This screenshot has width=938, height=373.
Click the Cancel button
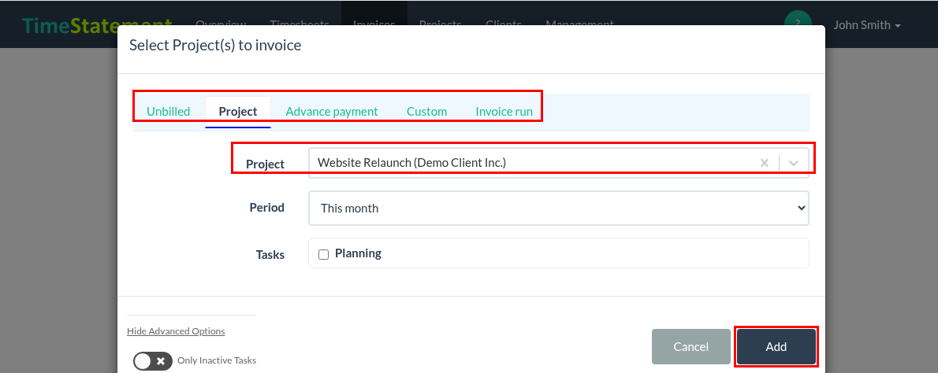click(691, 347)
